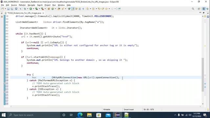Screen dimensions: 210x118
Task: Click the Search flashlight toolbar icon
Action: point(63,9)
